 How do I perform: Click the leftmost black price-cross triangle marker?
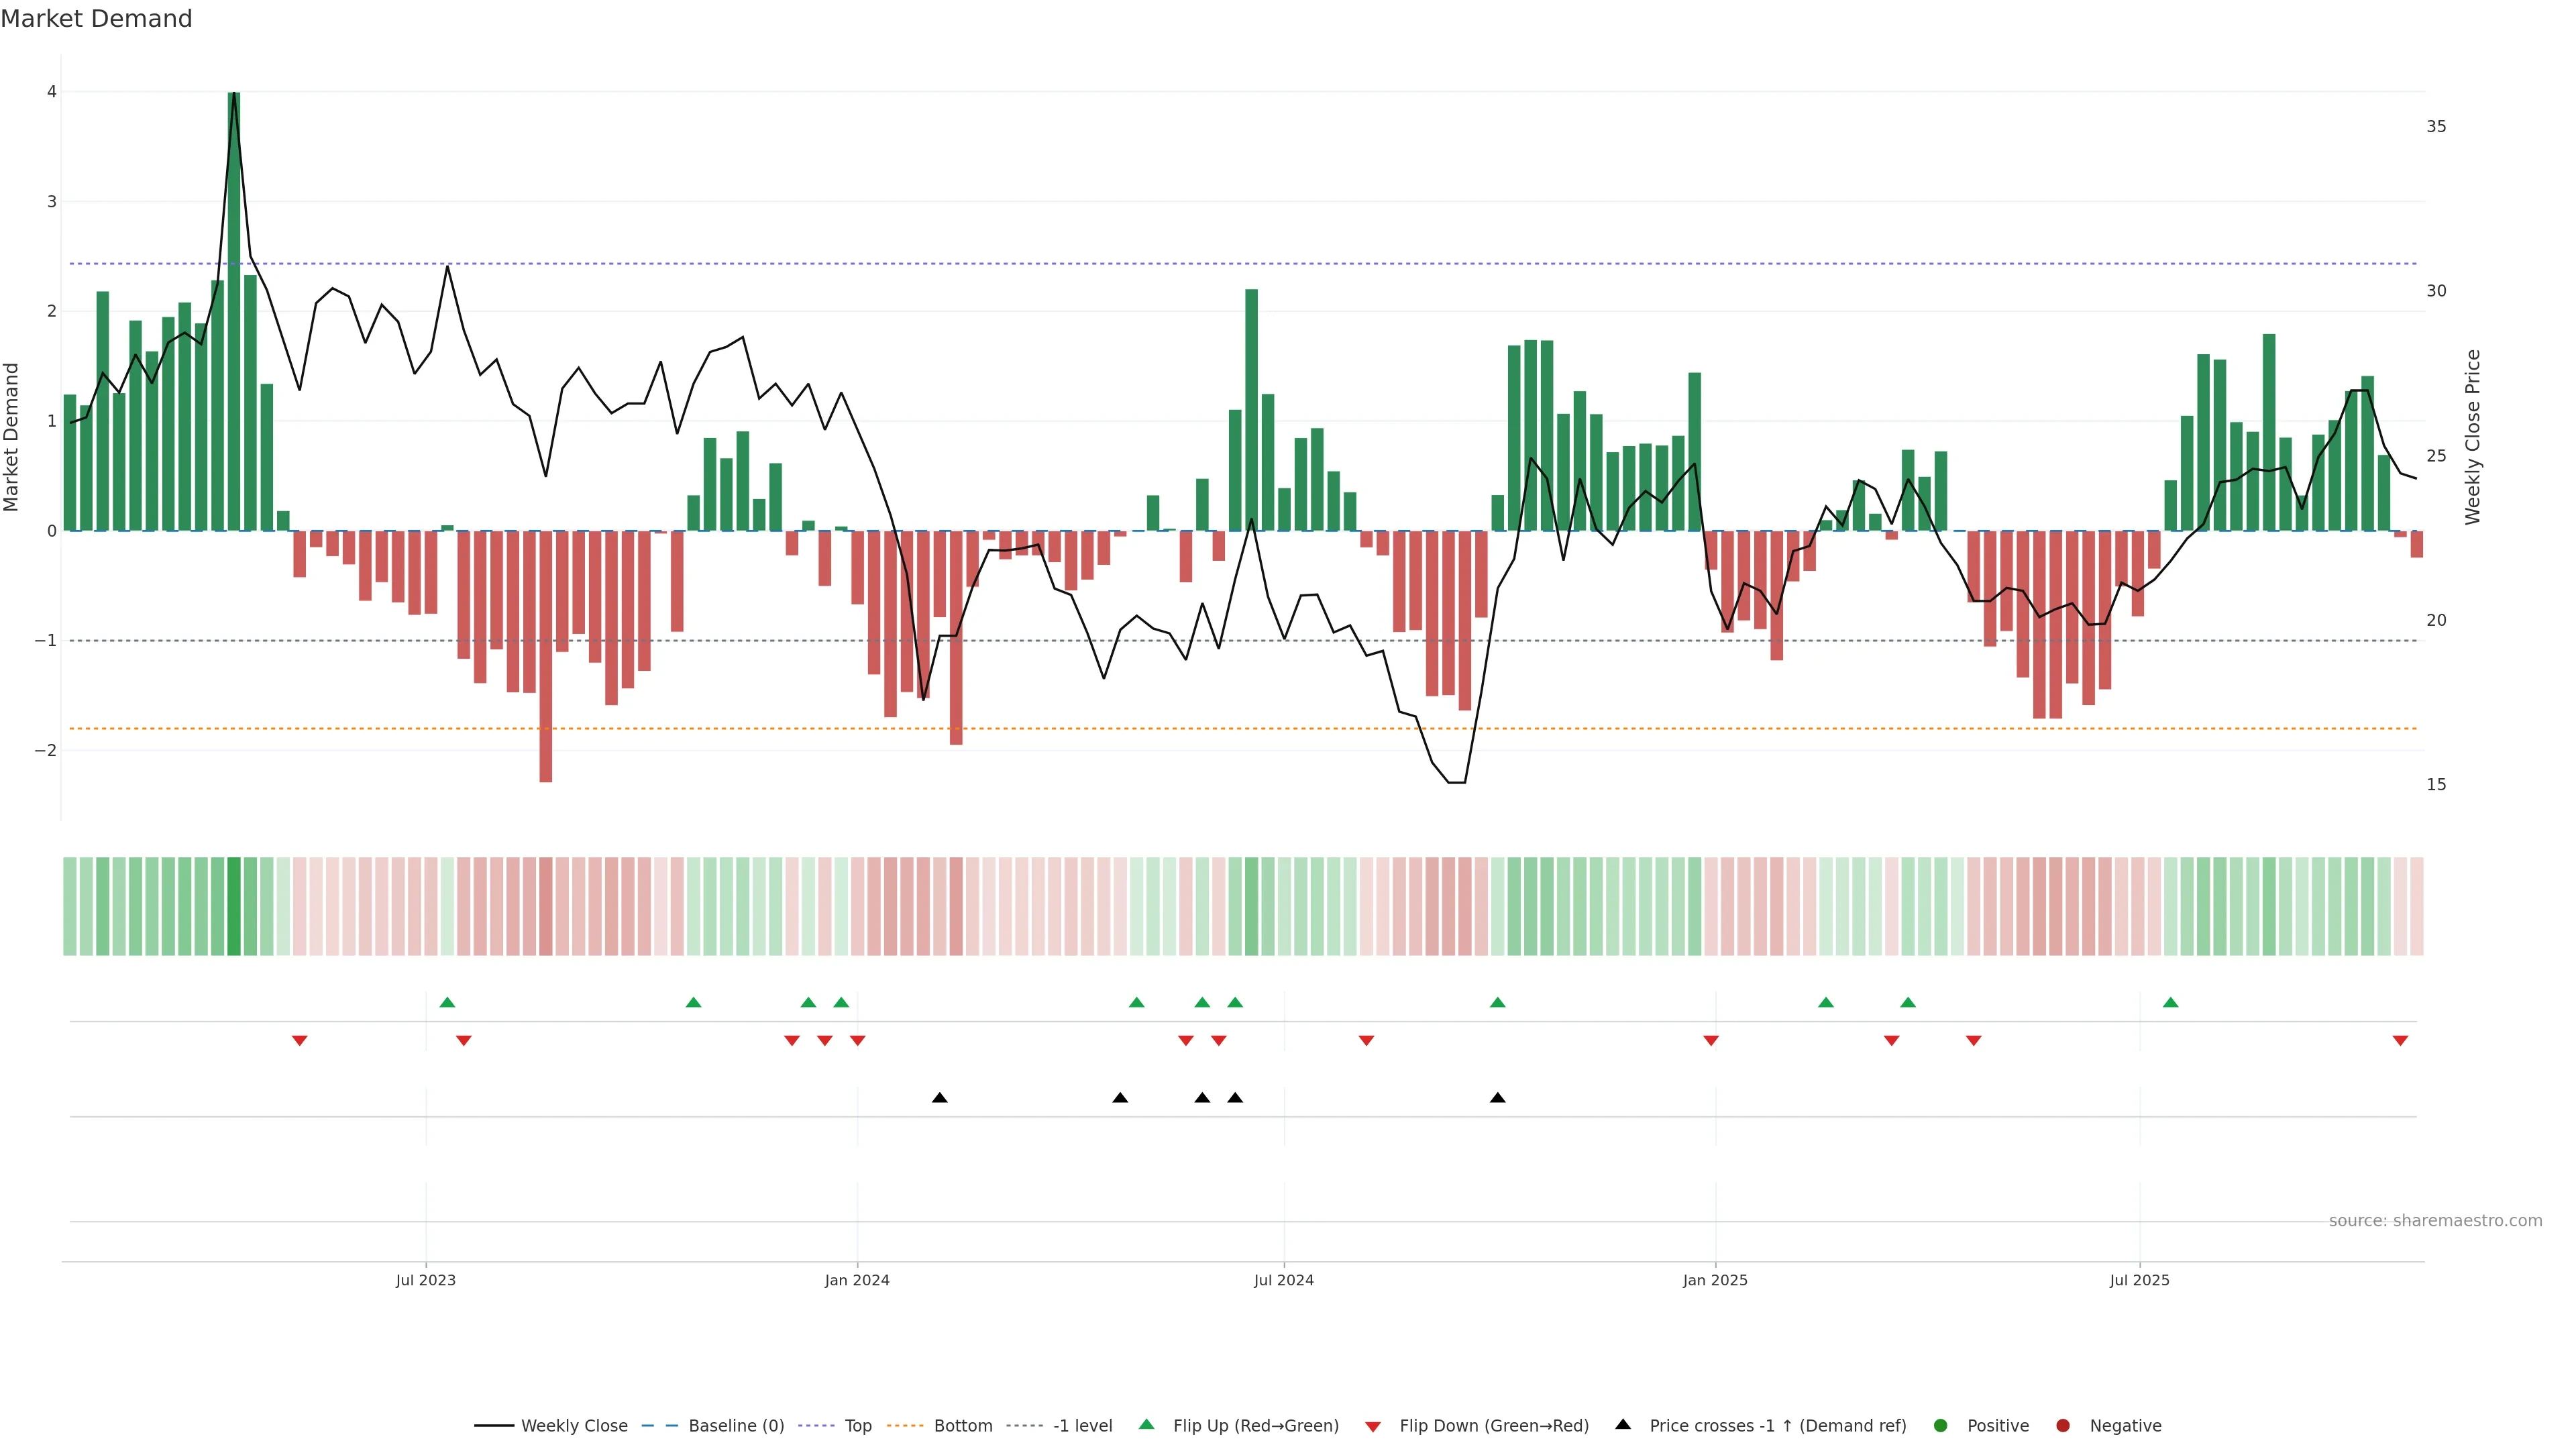(x=939, y=1097)
